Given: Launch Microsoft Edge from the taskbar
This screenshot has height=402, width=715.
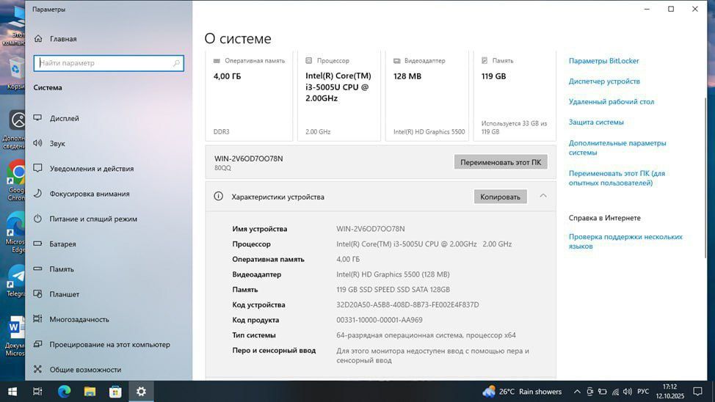Looking at the screenshot, I should coord(64,392).
